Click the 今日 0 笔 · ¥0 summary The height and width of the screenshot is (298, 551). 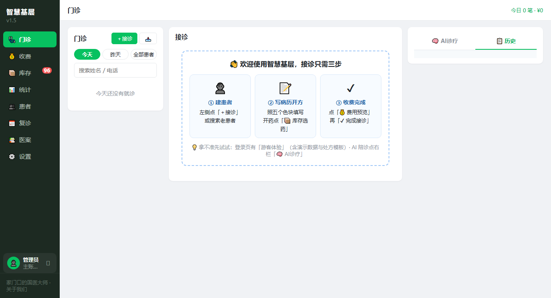pos(527,10)
